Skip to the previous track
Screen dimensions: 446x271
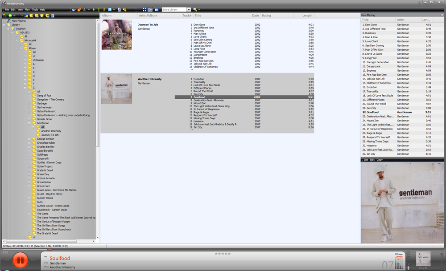[x=6, y=260]
